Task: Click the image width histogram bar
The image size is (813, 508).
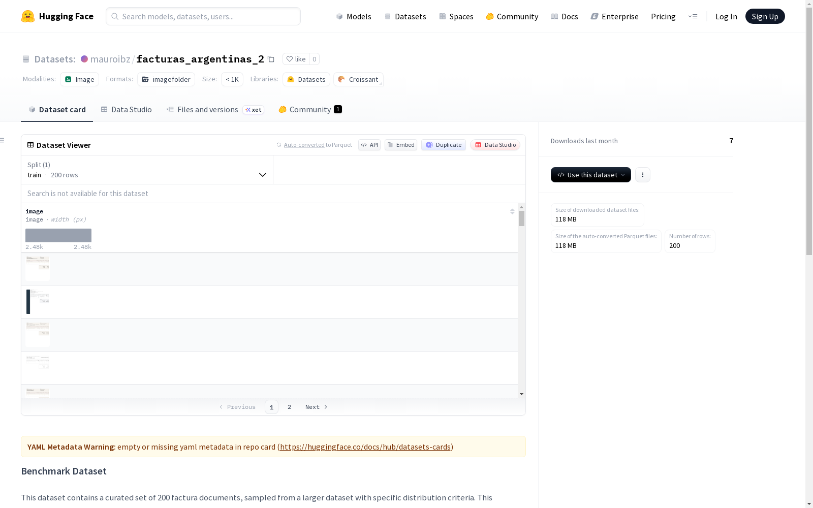Action: tap(58, 235)
